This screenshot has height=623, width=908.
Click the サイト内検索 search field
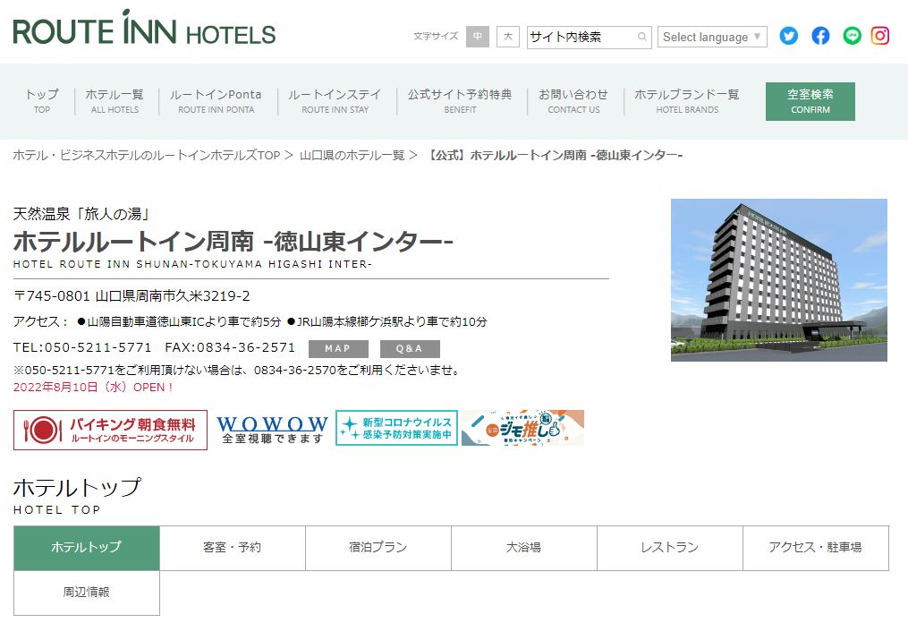point(582,37)
